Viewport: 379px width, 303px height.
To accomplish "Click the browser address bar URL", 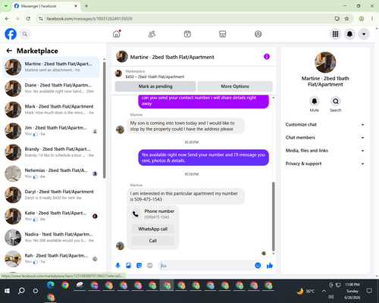I will [x=89, y=19].
